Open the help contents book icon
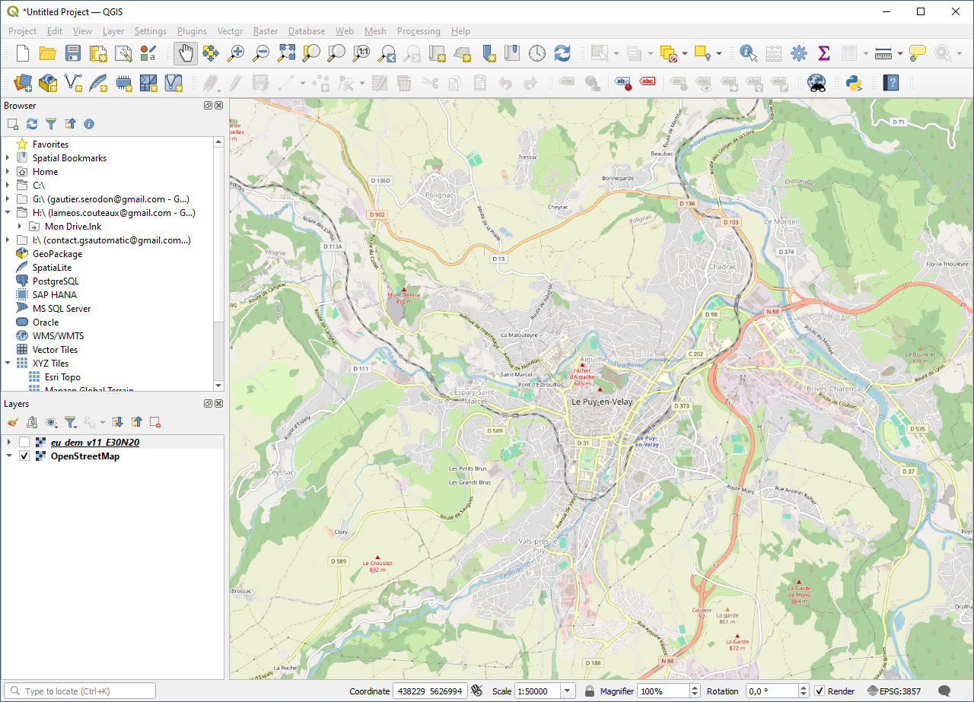The image size is (974, 702). pyautogui.click(x=891, y=83)
